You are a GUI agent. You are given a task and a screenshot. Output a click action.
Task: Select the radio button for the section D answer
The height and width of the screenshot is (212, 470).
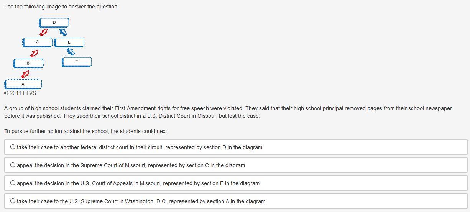[x=13, y=147]
